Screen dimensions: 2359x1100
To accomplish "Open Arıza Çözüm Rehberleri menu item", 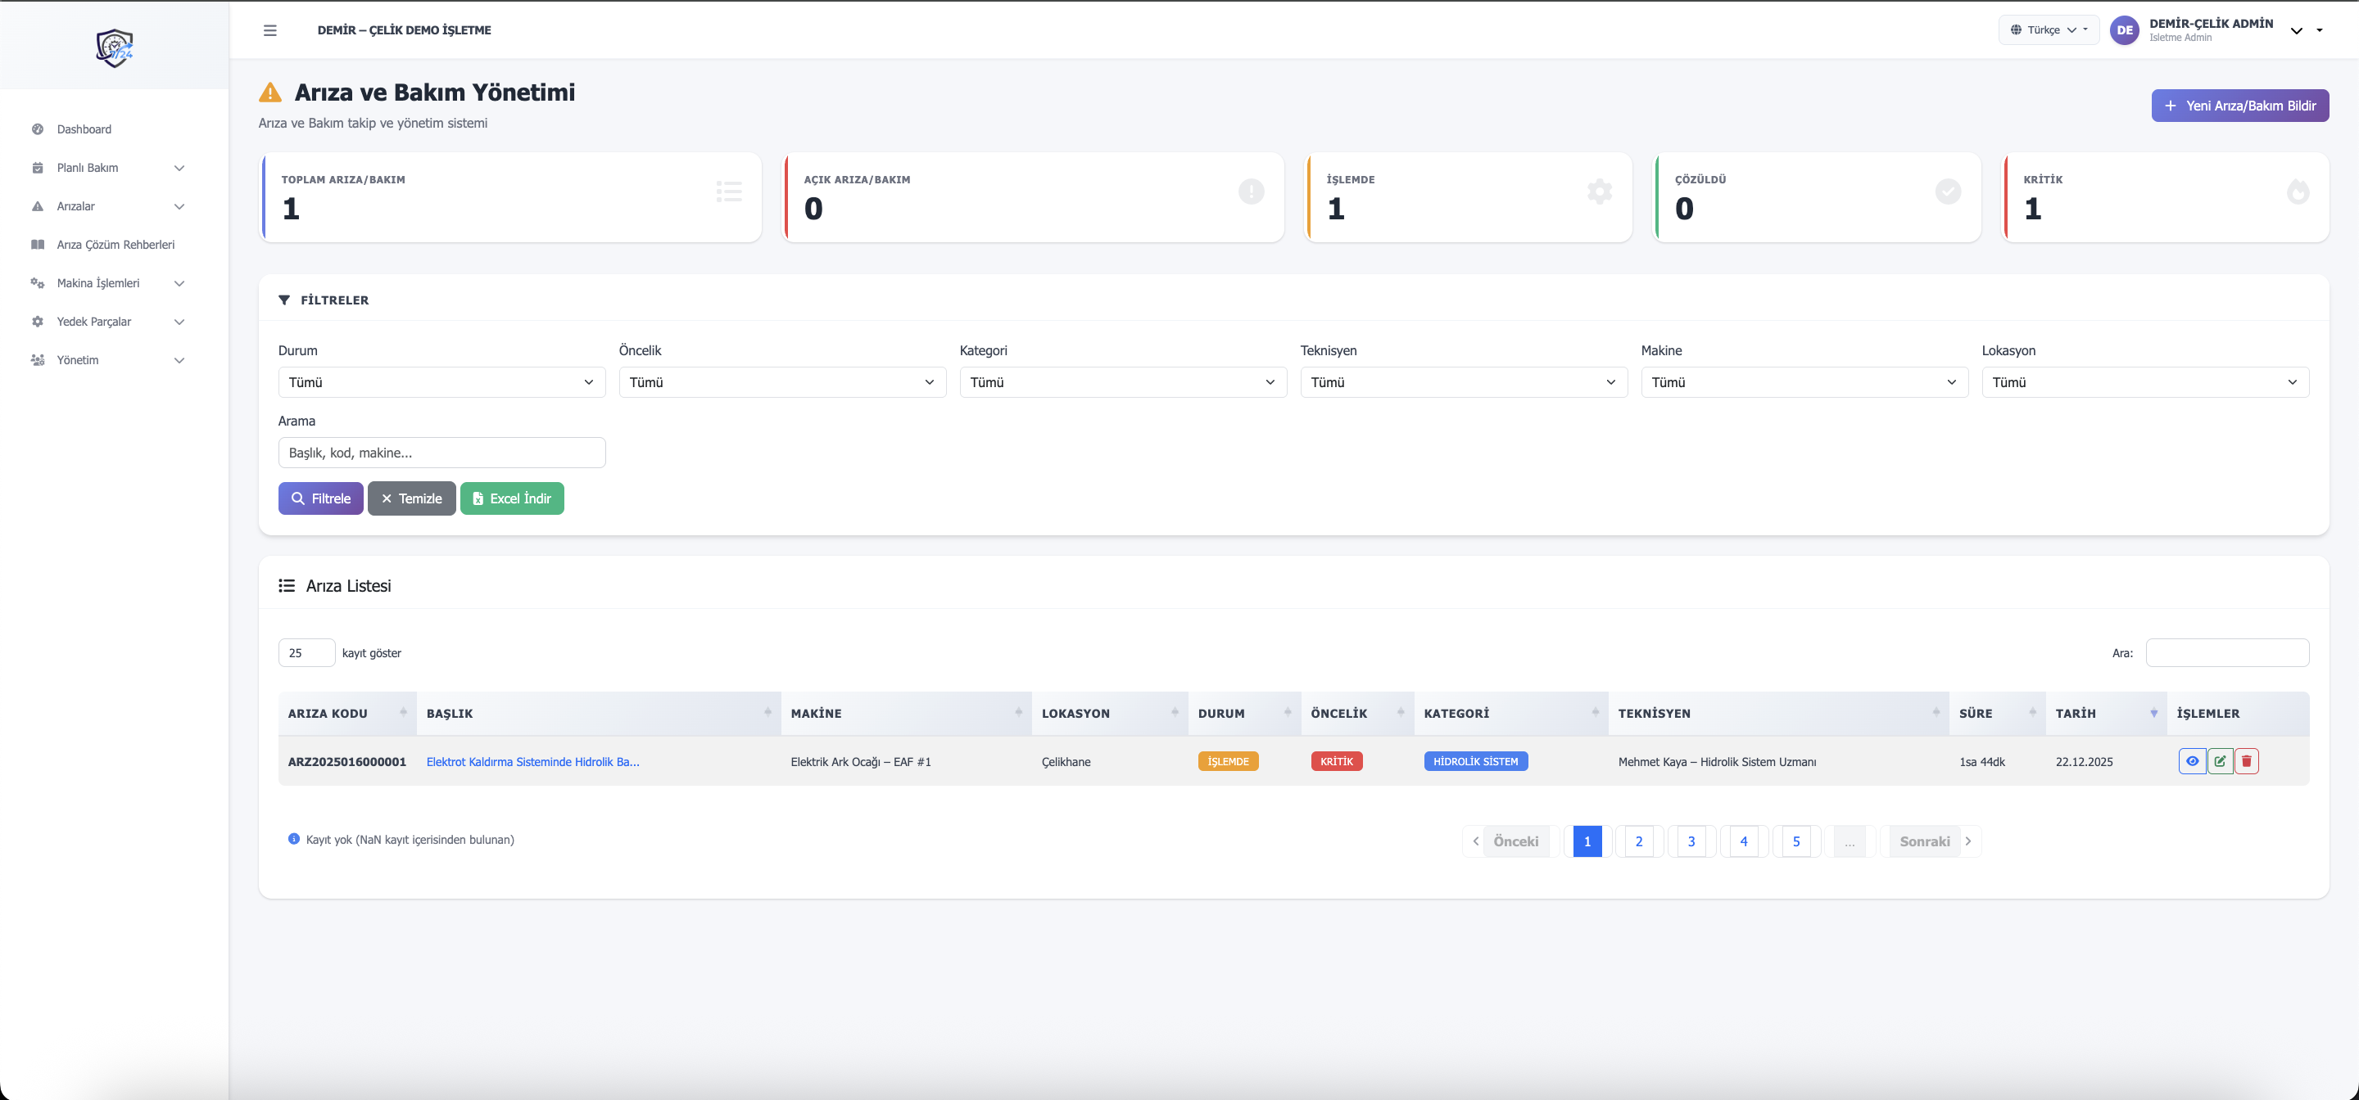I will 115,246.
